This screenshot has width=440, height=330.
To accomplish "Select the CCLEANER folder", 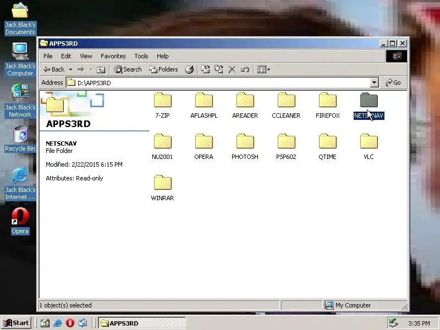I will pos(286,105).
